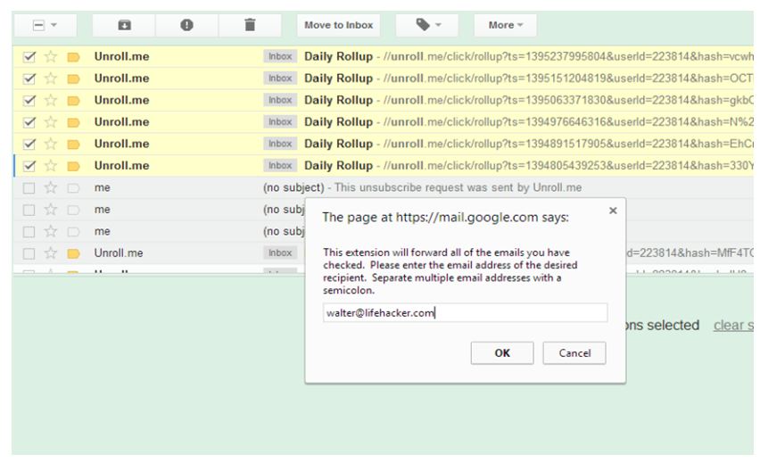Uncheck the email with ts=1394976646316
The width and height of the screenshot is (760, 463).
pos(29,122)
